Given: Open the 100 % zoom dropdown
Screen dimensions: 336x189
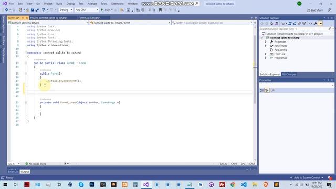Looking at the screenshot, I should point(14,164).
